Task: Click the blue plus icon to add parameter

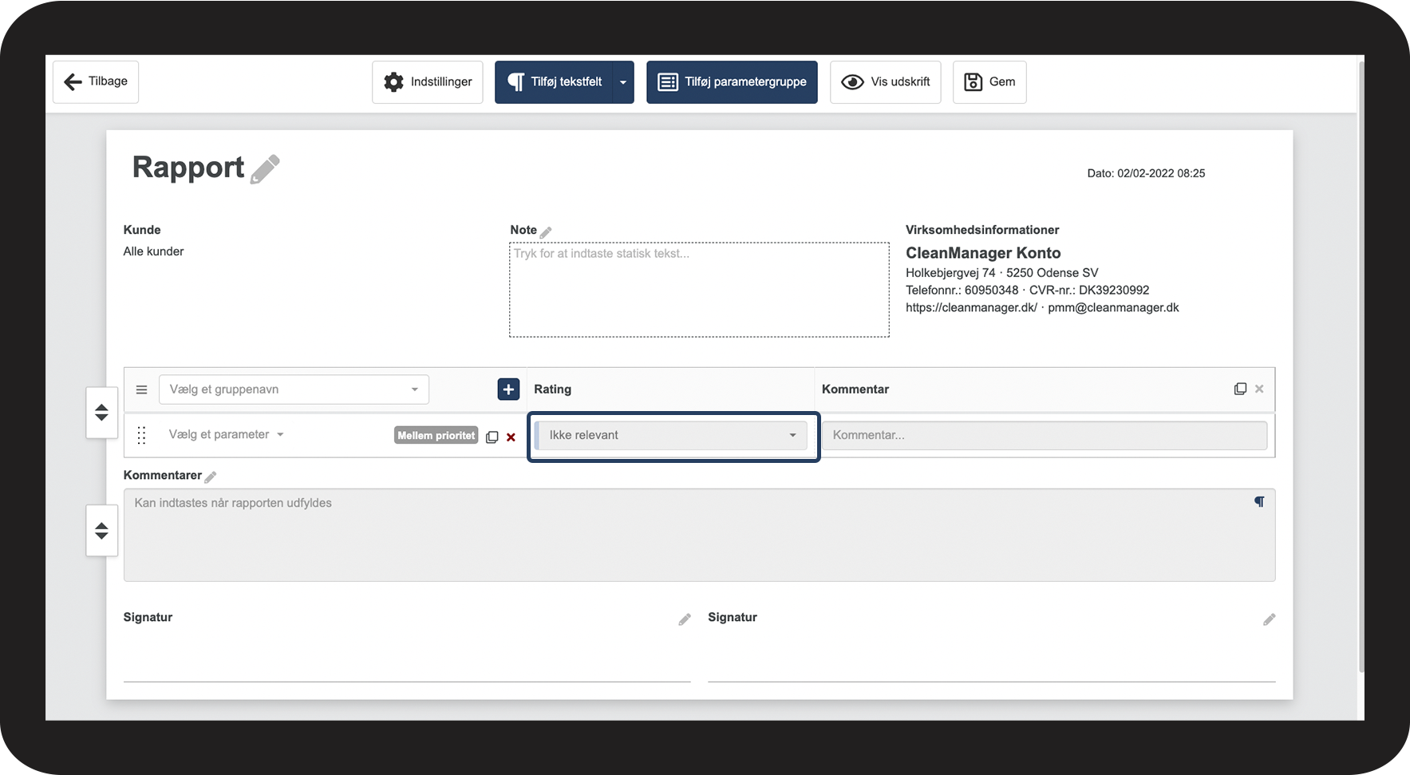Action: [x=508, y=389]
